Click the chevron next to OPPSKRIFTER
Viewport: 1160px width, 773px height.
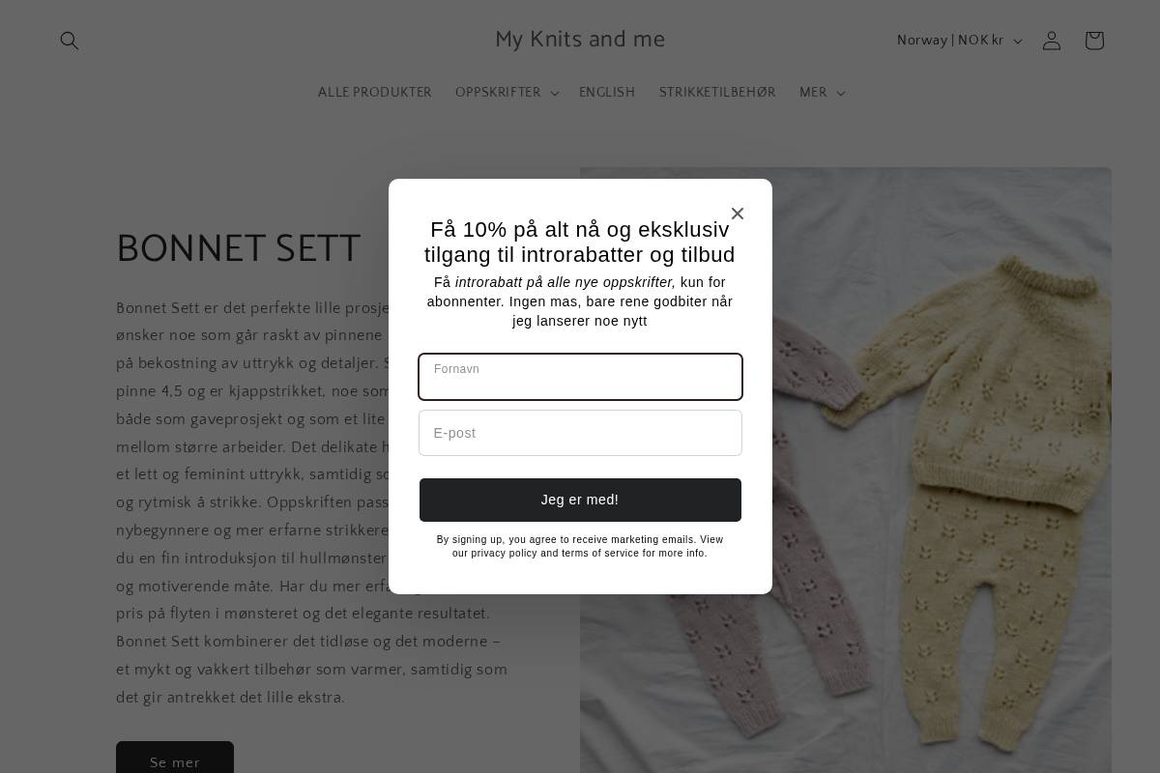point(554,93)
